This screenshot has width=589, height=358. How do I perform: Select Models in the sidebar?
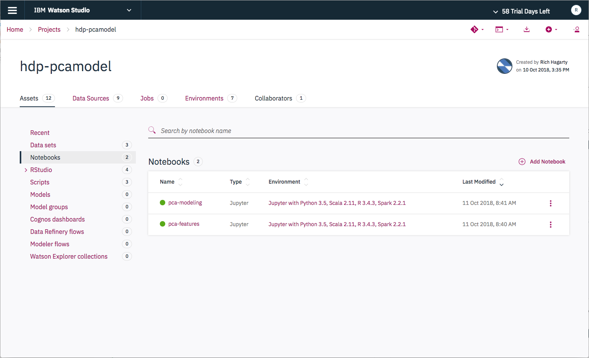[40, 194]
